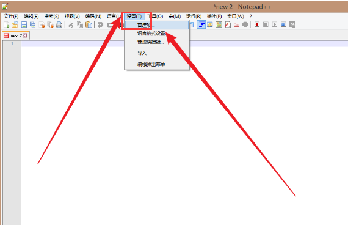Select 管理快捷键... menu entry

tap(157, 42)
